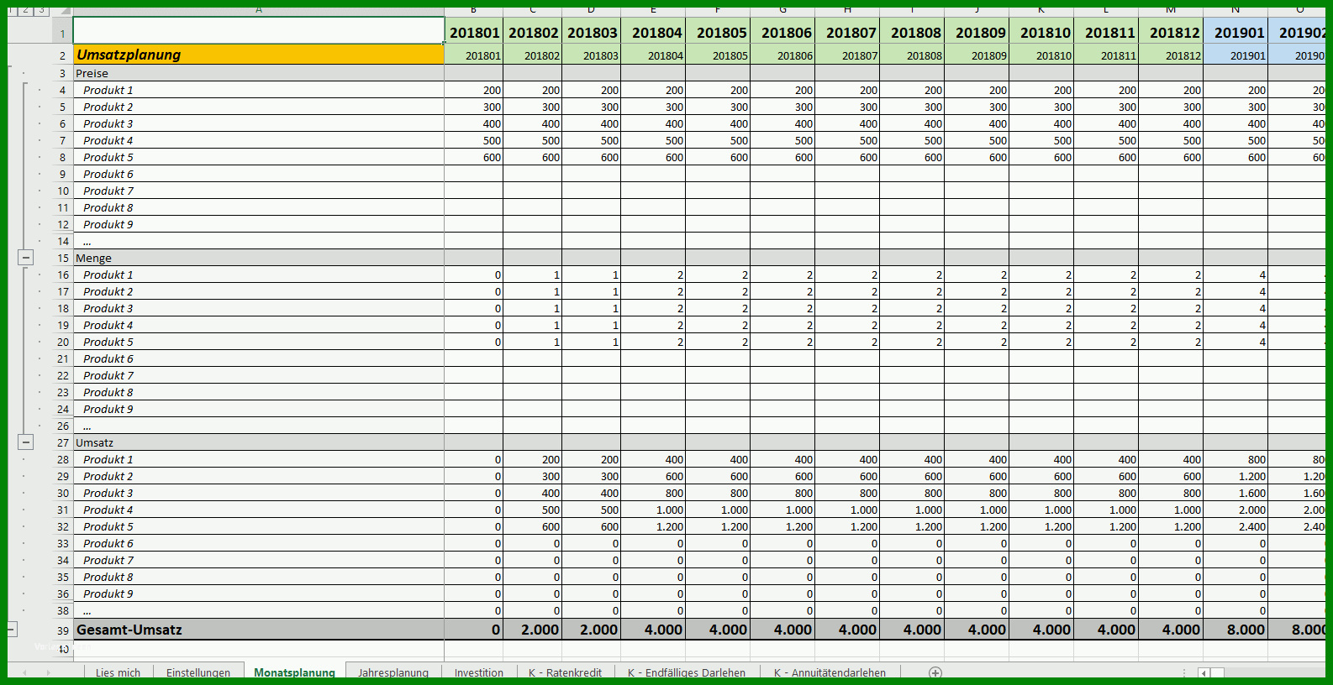Switch to the Einstellungen sheet tab
This screenshot has height=685, width=1333.
tap(198, 672)
